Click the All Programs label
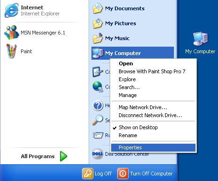Image resolution: width=218 pixels, height=181 pixels. click(x=38, y=156)
